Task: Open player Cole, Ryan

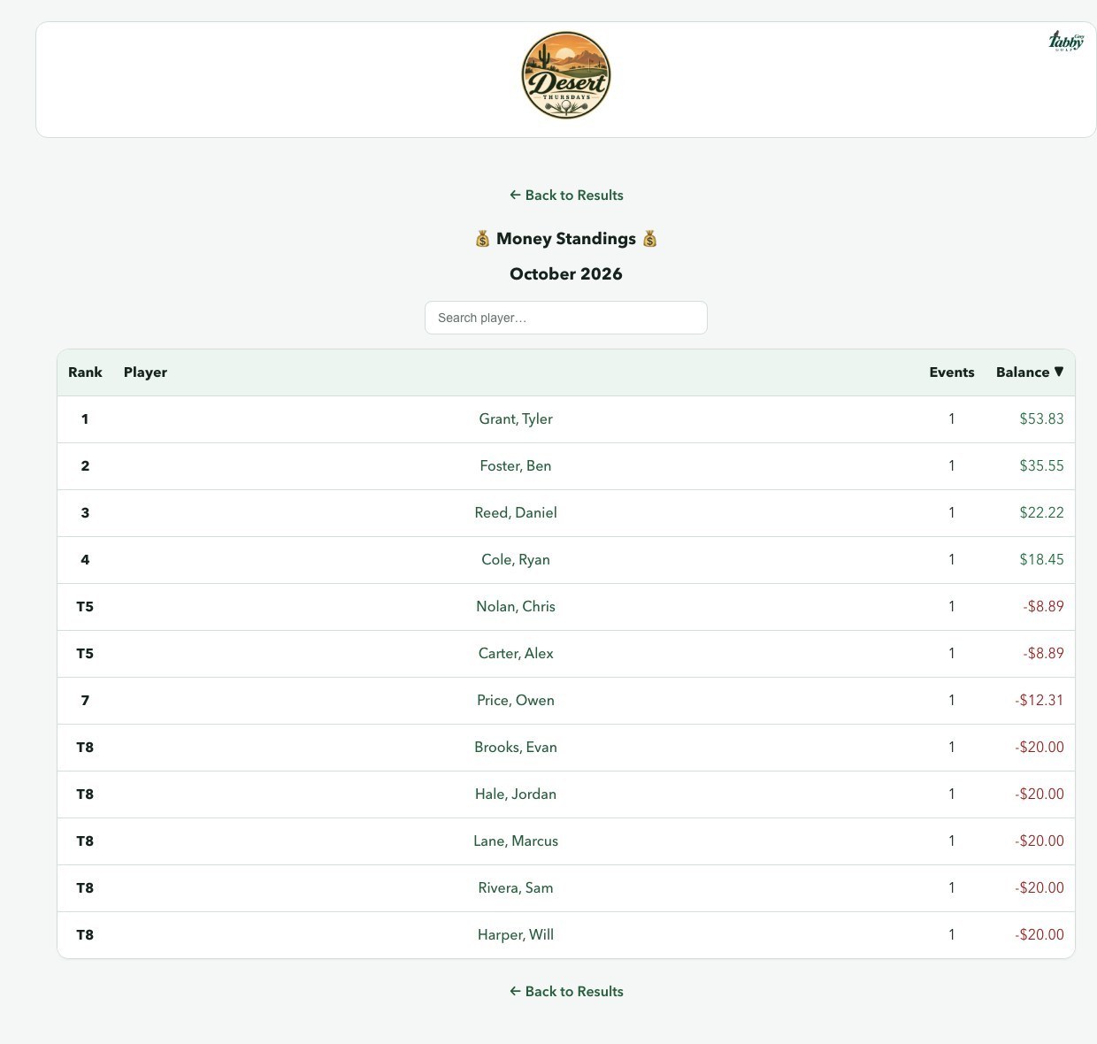Action: pos(516,560)
